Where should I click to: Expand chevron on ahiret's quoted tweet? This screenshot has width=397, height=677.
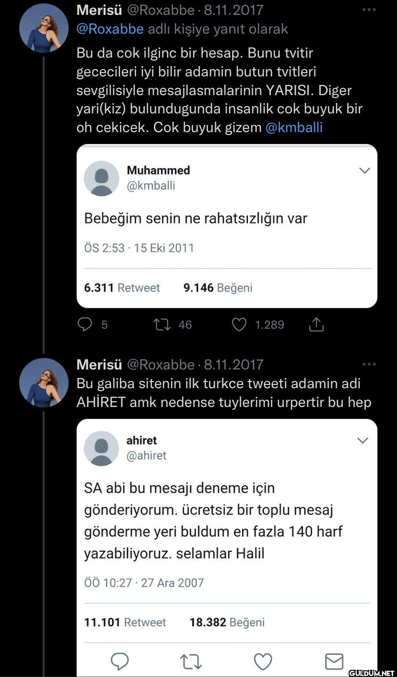363,441
